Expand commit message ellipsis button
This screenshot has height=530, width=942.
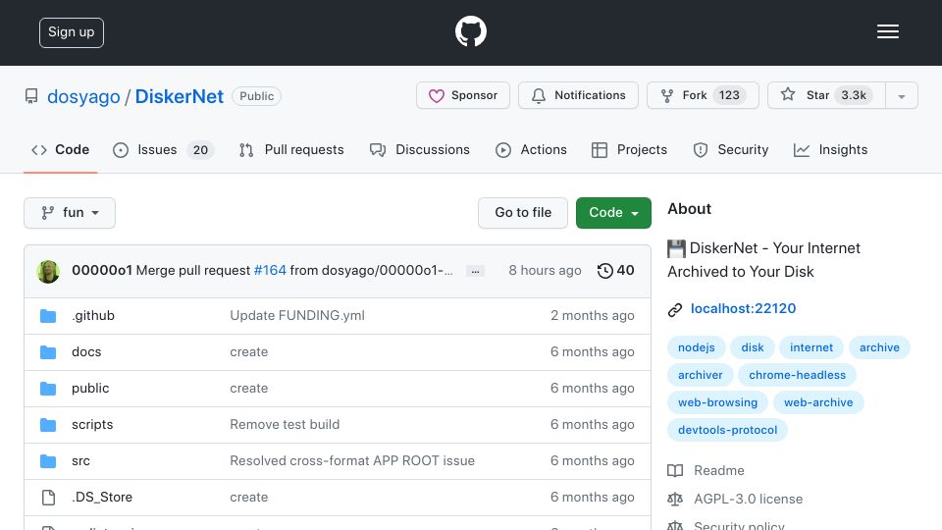pyautogui.click(x=475, y=271)
